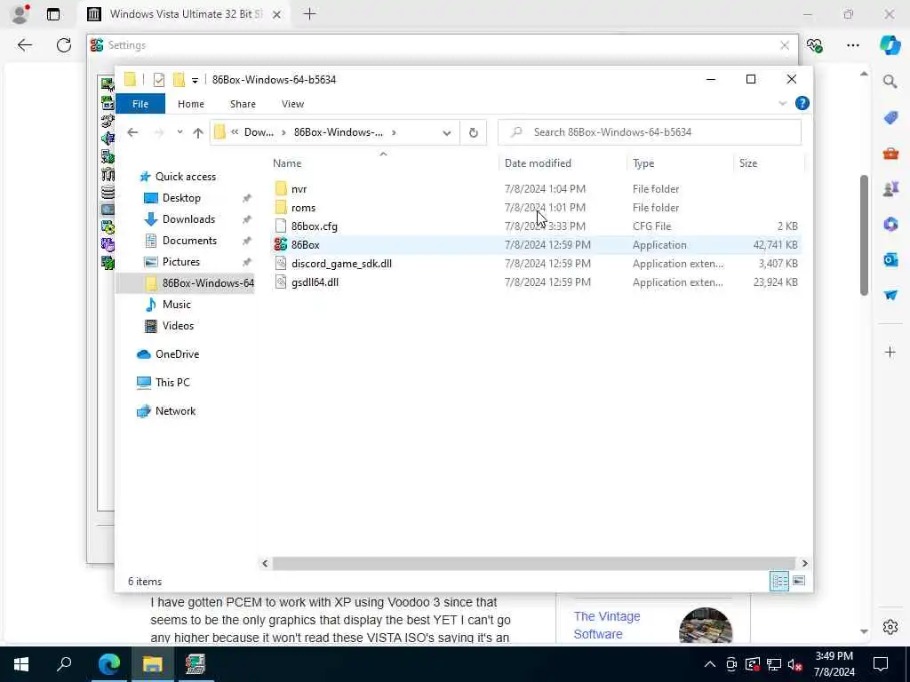Open Documents in Quick access
Viewport: 910px width, 682px height.
click(189, 241)
